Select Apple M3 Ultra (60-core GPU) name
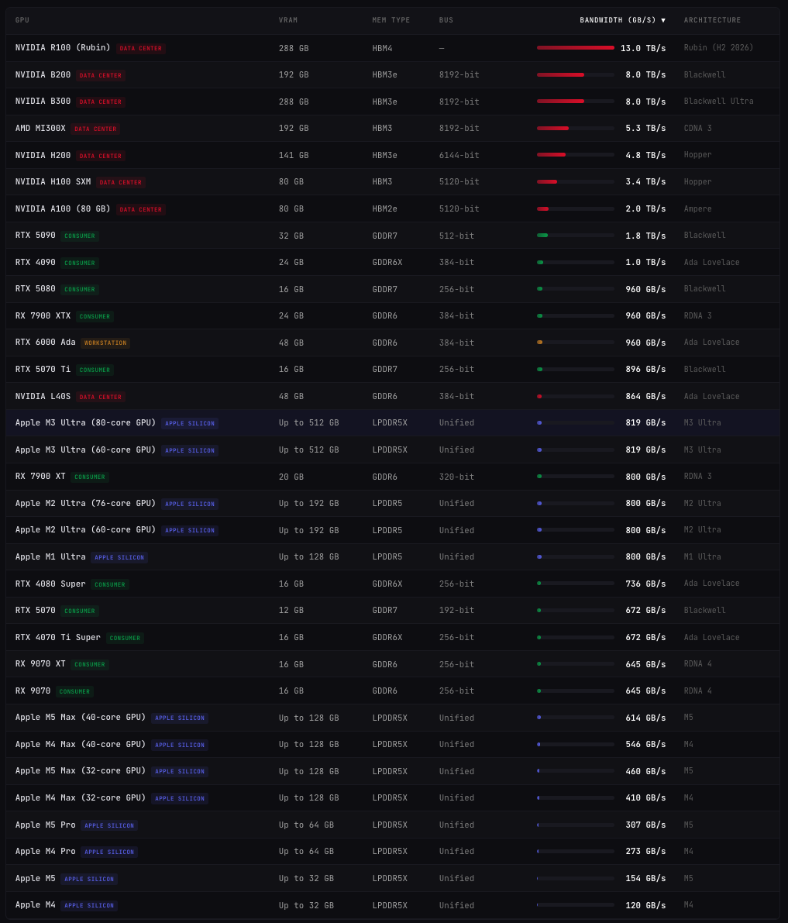This screenshot has height=923, width=788. [x=85, y=449]
